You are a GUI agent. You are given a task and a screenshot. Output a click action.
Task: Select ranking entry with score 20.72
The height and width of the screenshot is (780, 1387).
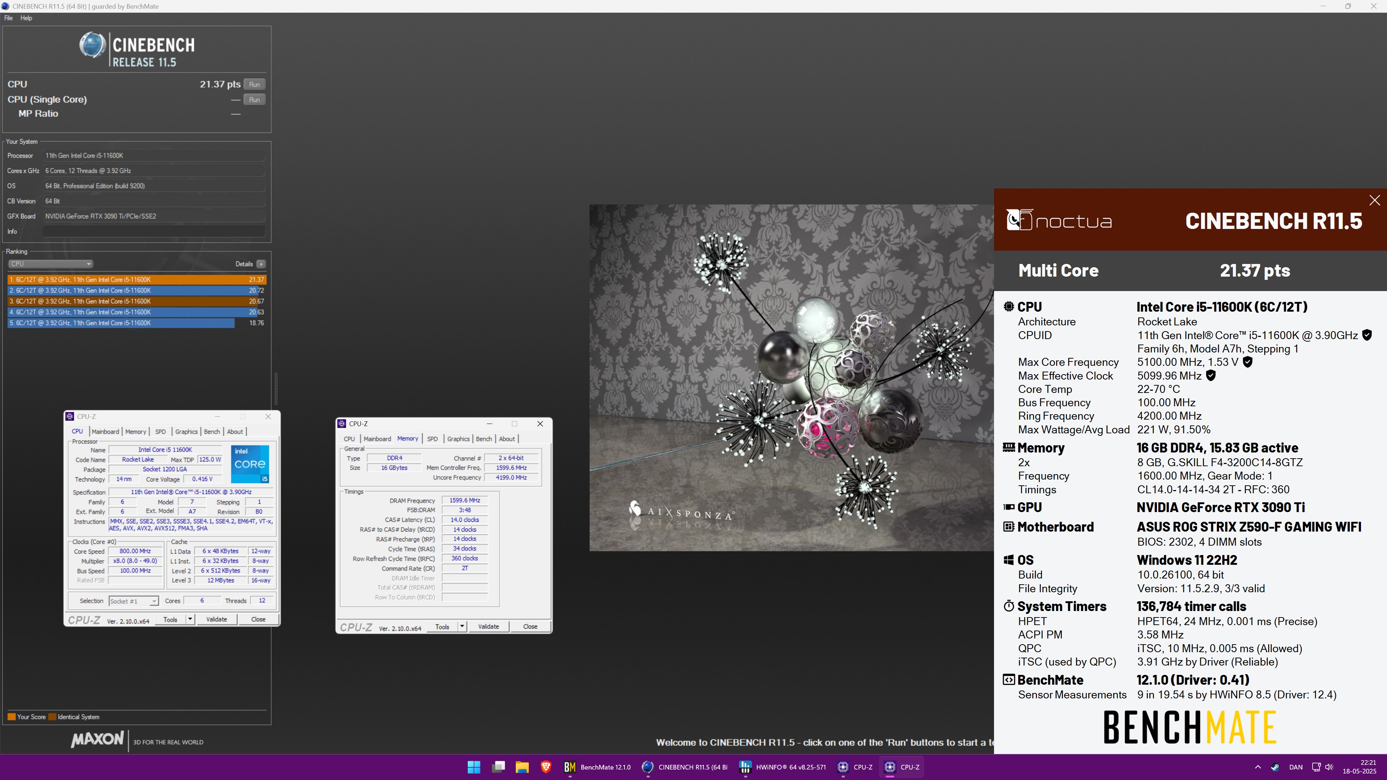click(137, 290)
